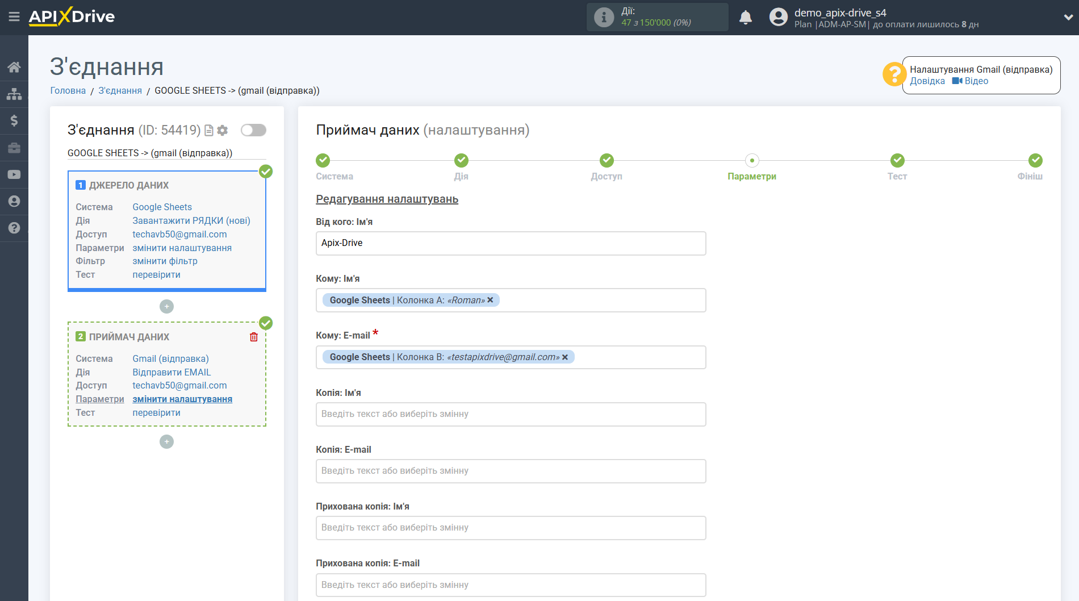Viewport: 1079px width, 601px height.
Task: Focus the Кому: Ім'я field
Action: tap(511, 300)
